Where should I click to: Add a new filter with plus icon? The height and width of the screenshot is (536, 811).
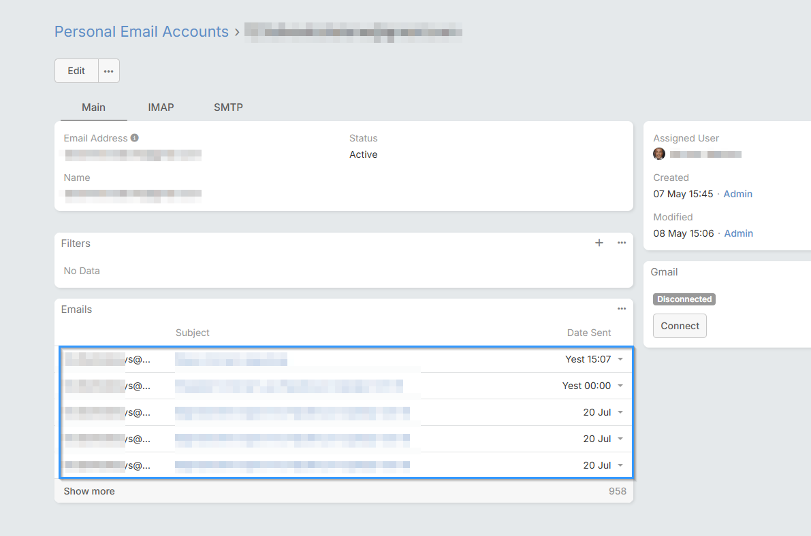click(599, 243)
